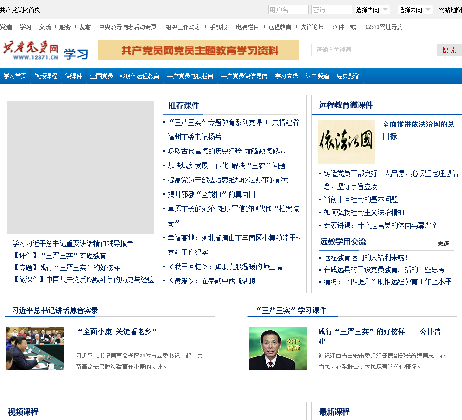462x420 pixels.
Task: Open 【课件】“三严三实”专题教育 link
Action: [x=59, y=255]
